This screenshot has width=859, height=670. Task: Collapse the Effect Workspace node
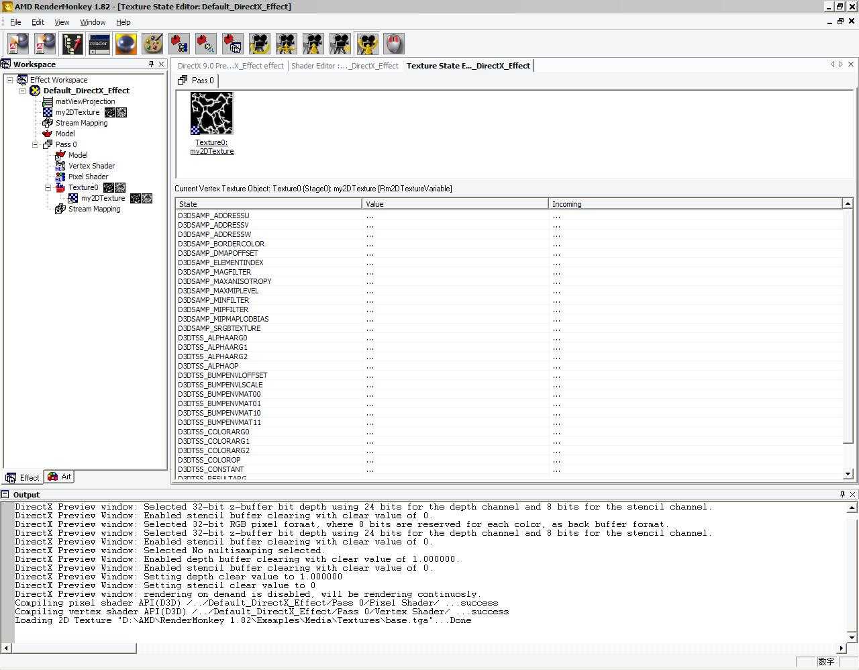[10, 80]
